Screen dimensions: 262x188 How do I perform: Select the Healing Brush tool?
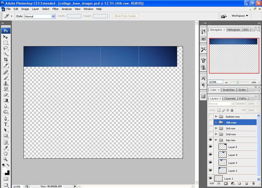(6, 72)
